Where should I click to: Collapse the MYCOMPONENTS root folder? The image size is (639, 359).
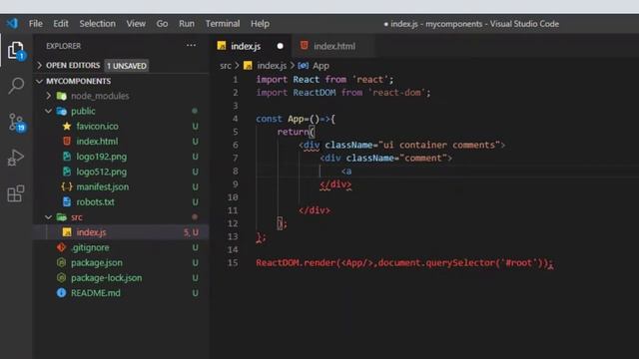click(40, 81)
